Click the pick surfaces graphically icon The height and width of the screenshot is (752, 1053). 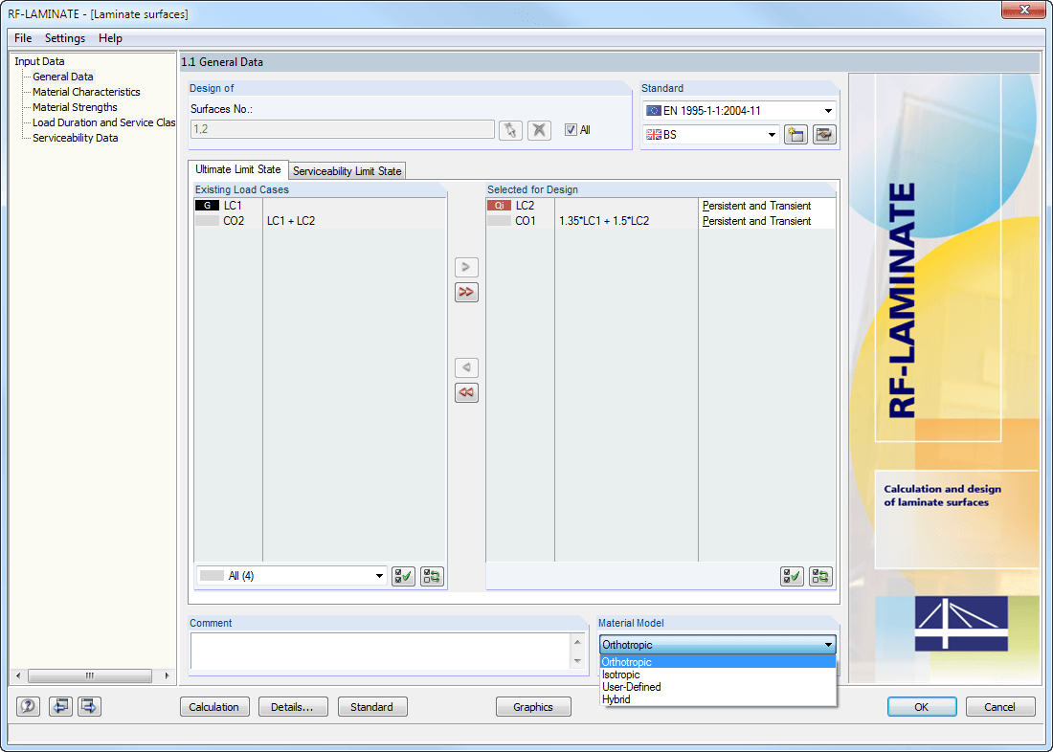tap(510, 129)
